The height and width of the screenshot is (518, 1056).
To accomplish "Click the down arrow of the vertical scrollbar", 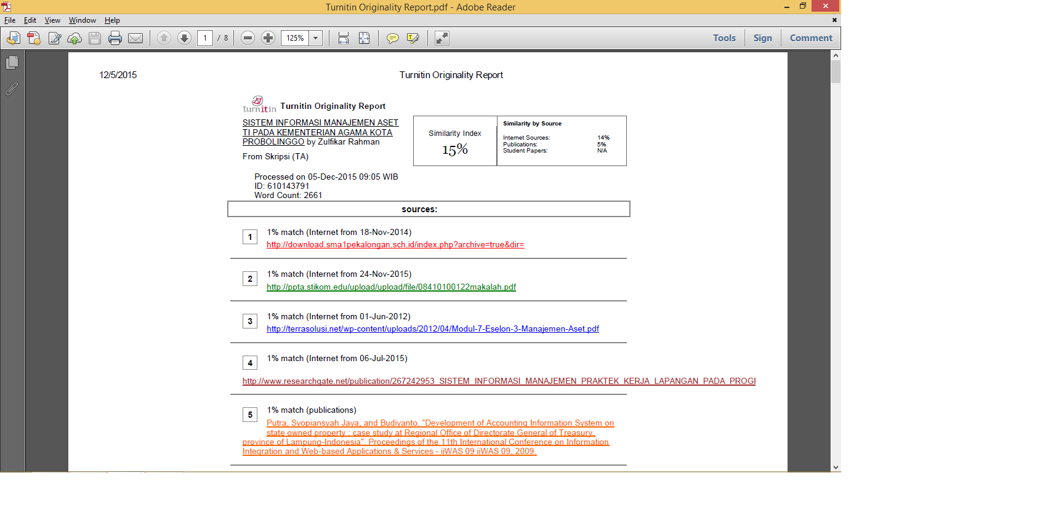I will [836, 468].
